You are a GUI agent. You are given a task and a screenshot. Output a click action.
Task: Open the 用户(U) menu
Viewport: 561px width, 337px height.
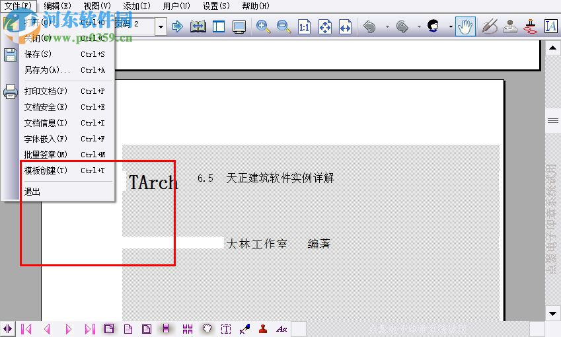(176, 6)
